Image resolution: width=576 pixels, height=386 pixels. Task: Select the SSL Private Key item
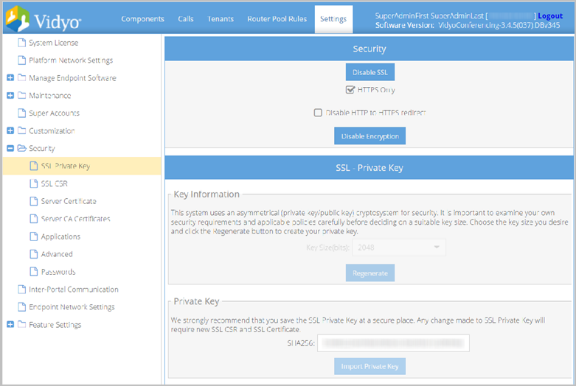coord(82,166)
